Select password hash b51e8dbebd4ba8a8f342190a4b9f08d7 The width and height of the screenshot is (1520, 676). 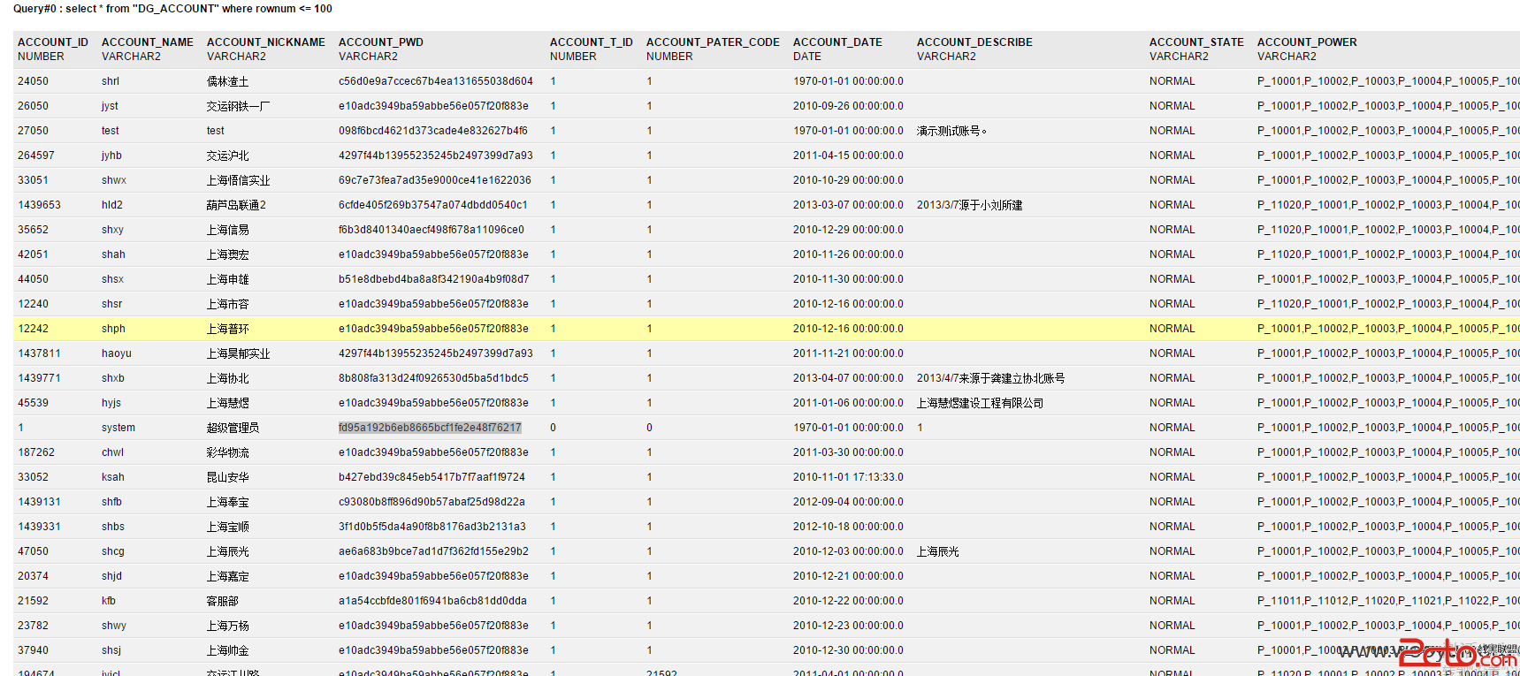[x=434, y=279]
